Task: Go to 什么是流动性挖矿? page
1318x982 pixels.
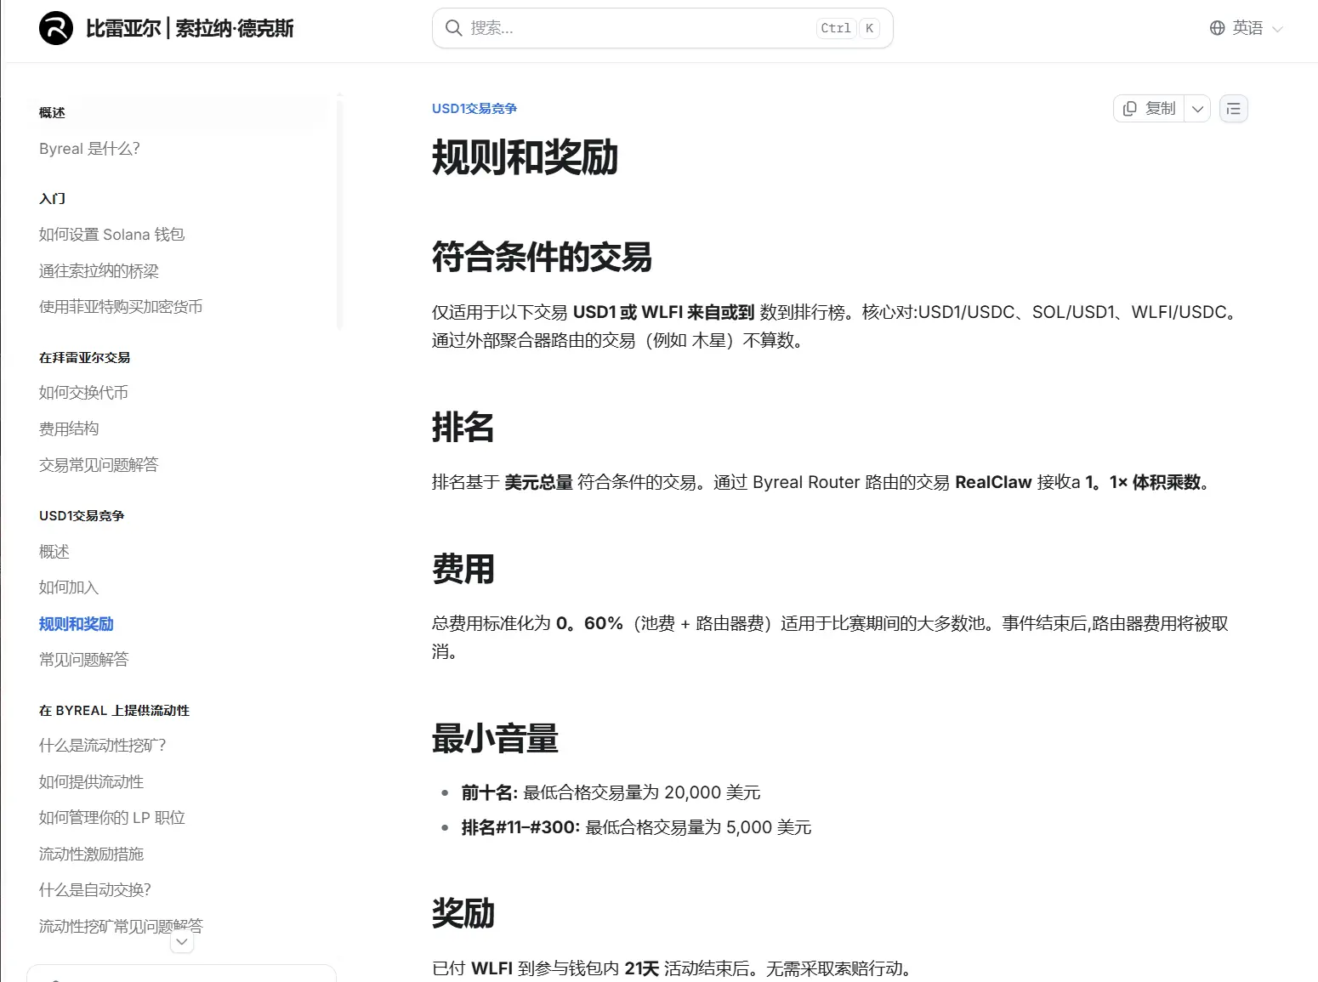Action: point(103,746)
